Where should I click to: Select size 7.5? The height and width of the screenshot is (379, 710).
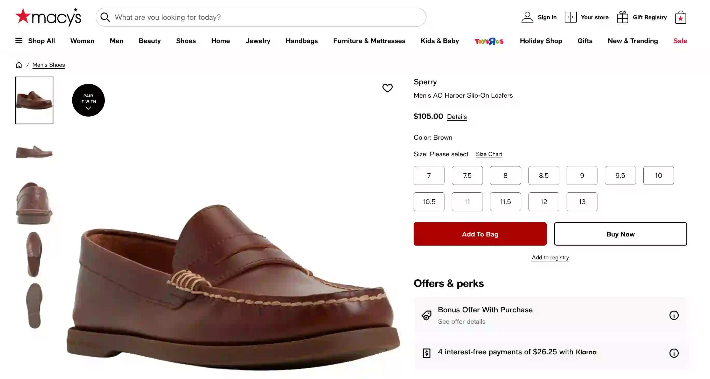[467, 175]
